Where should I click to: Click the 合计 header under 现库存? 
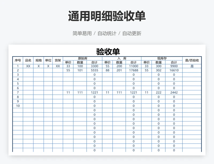point(174,62)
